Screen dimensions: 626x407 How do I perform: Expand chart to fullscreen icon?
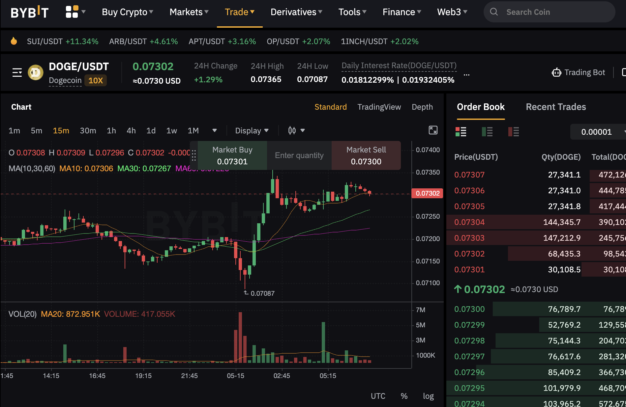point(433,130)
